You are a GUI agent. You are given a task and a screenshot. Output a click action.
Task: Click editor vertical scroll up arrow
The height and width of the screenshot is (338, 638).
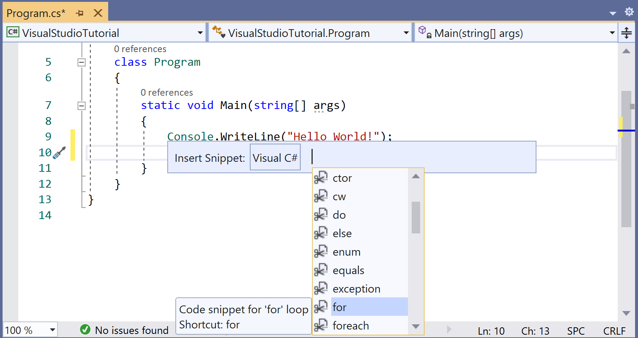point(626,51)
